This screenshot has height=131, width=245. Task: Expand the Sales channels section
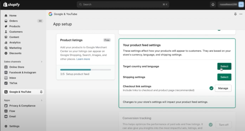click(41, 62)
